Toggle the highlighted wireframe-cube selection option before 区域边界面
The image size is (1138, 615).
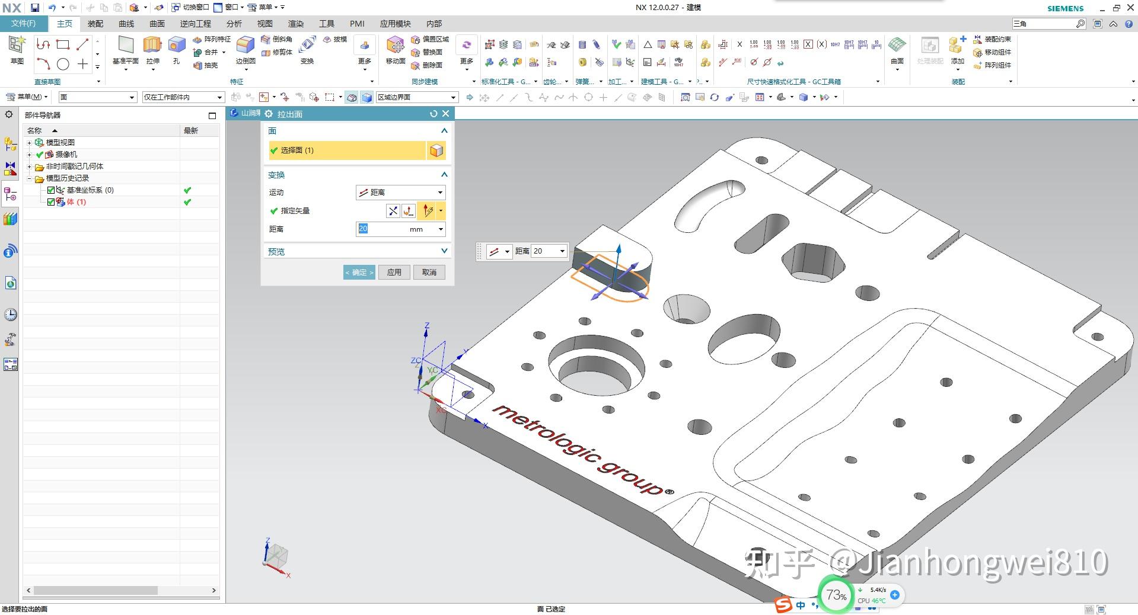pos(352,97)
